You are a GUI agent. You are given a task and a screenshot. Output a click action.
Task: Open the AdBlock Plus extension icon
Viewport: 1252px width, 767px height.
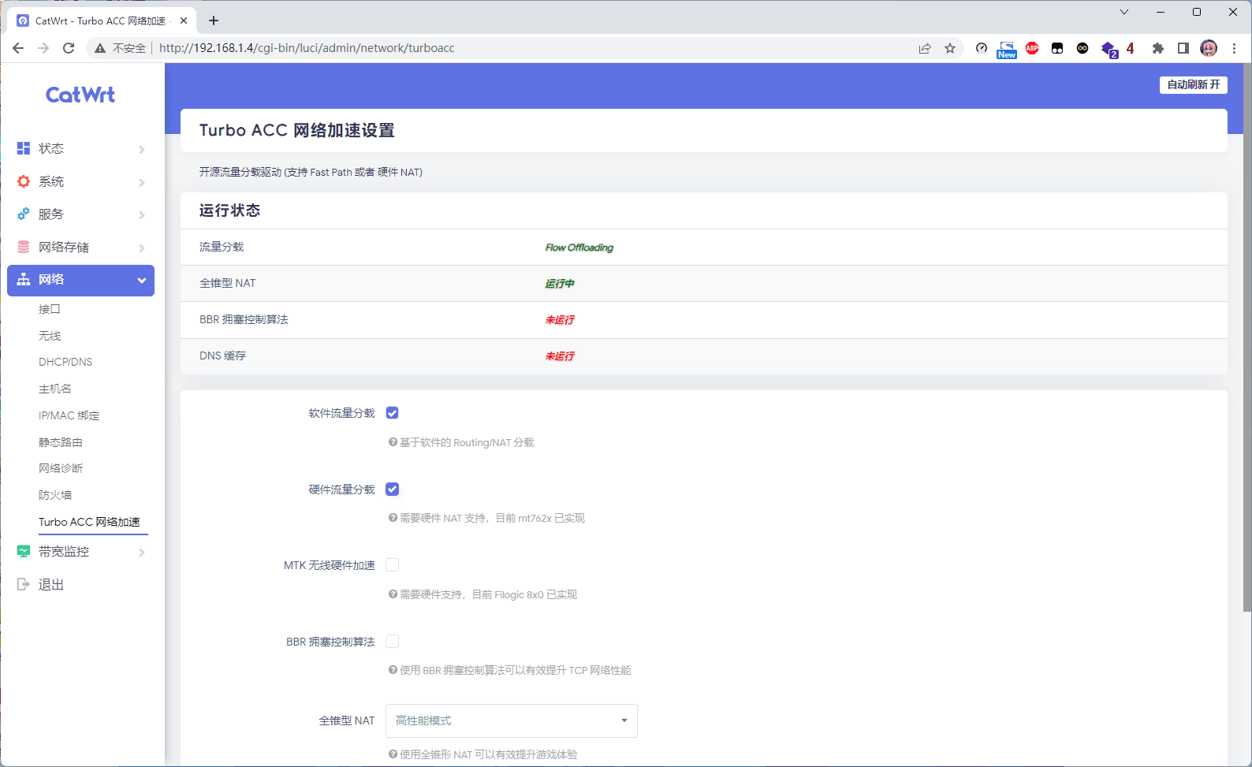pyautogui.click(x=1032, y=48)
